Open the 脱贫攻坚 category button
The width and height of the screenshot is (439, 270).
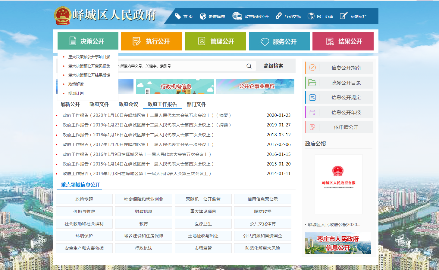(262, 211)
